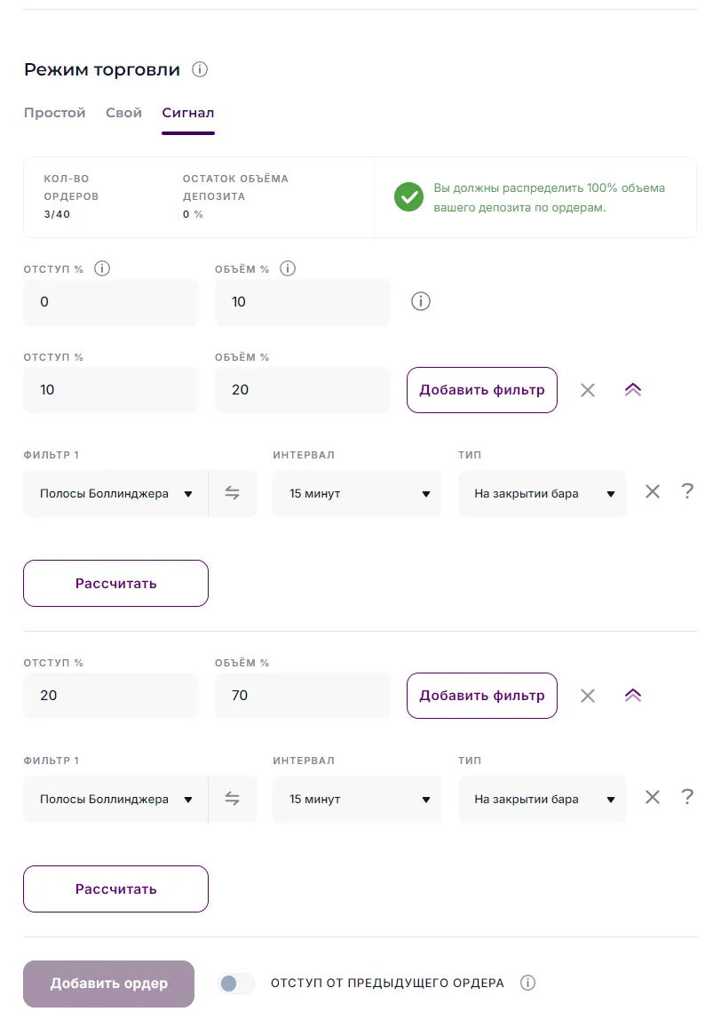This screenshot has width=721, height=1020.
Task: Switch to the Свой tab
Action: click(x=123, y=112)
